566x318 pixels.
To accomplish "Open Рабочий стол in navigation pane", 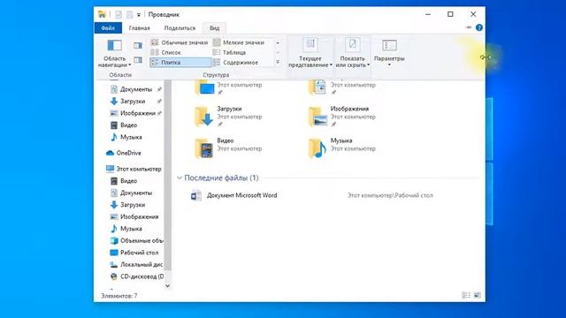I will click(135, 253).
